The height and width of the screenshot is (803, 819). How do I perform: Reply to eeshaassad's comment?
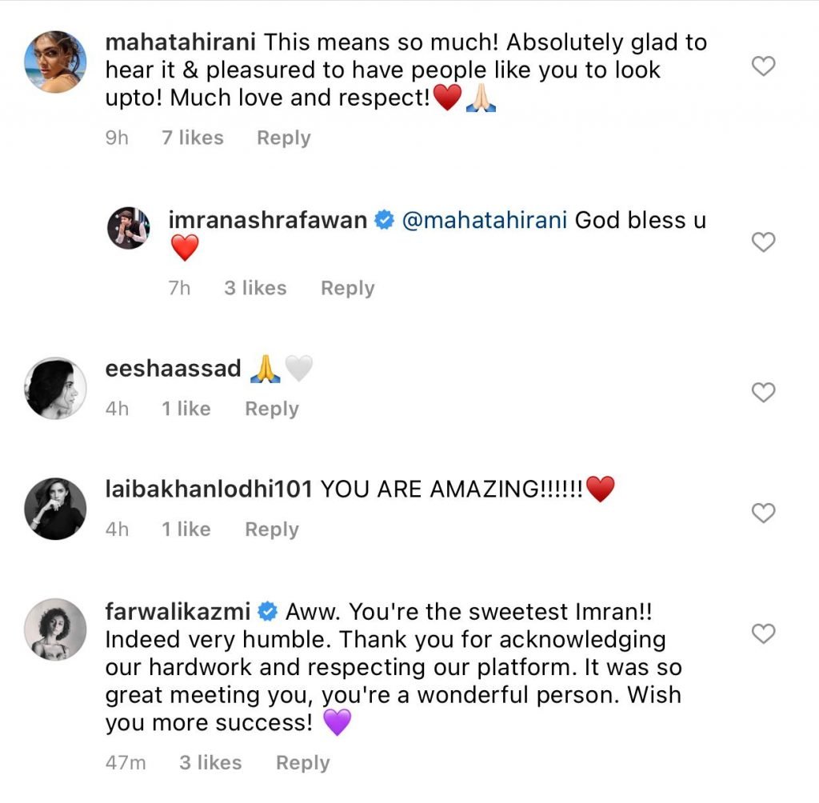(x=271, y=409)
